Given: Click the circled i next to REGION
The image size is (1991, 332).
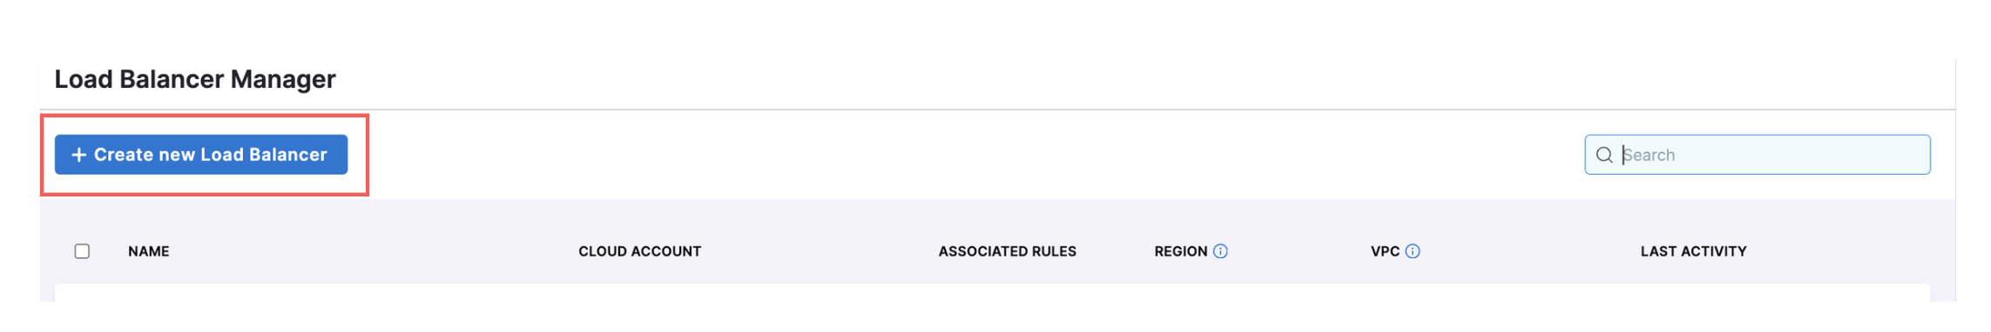Looking at the screenshot, I should 1220,251.
